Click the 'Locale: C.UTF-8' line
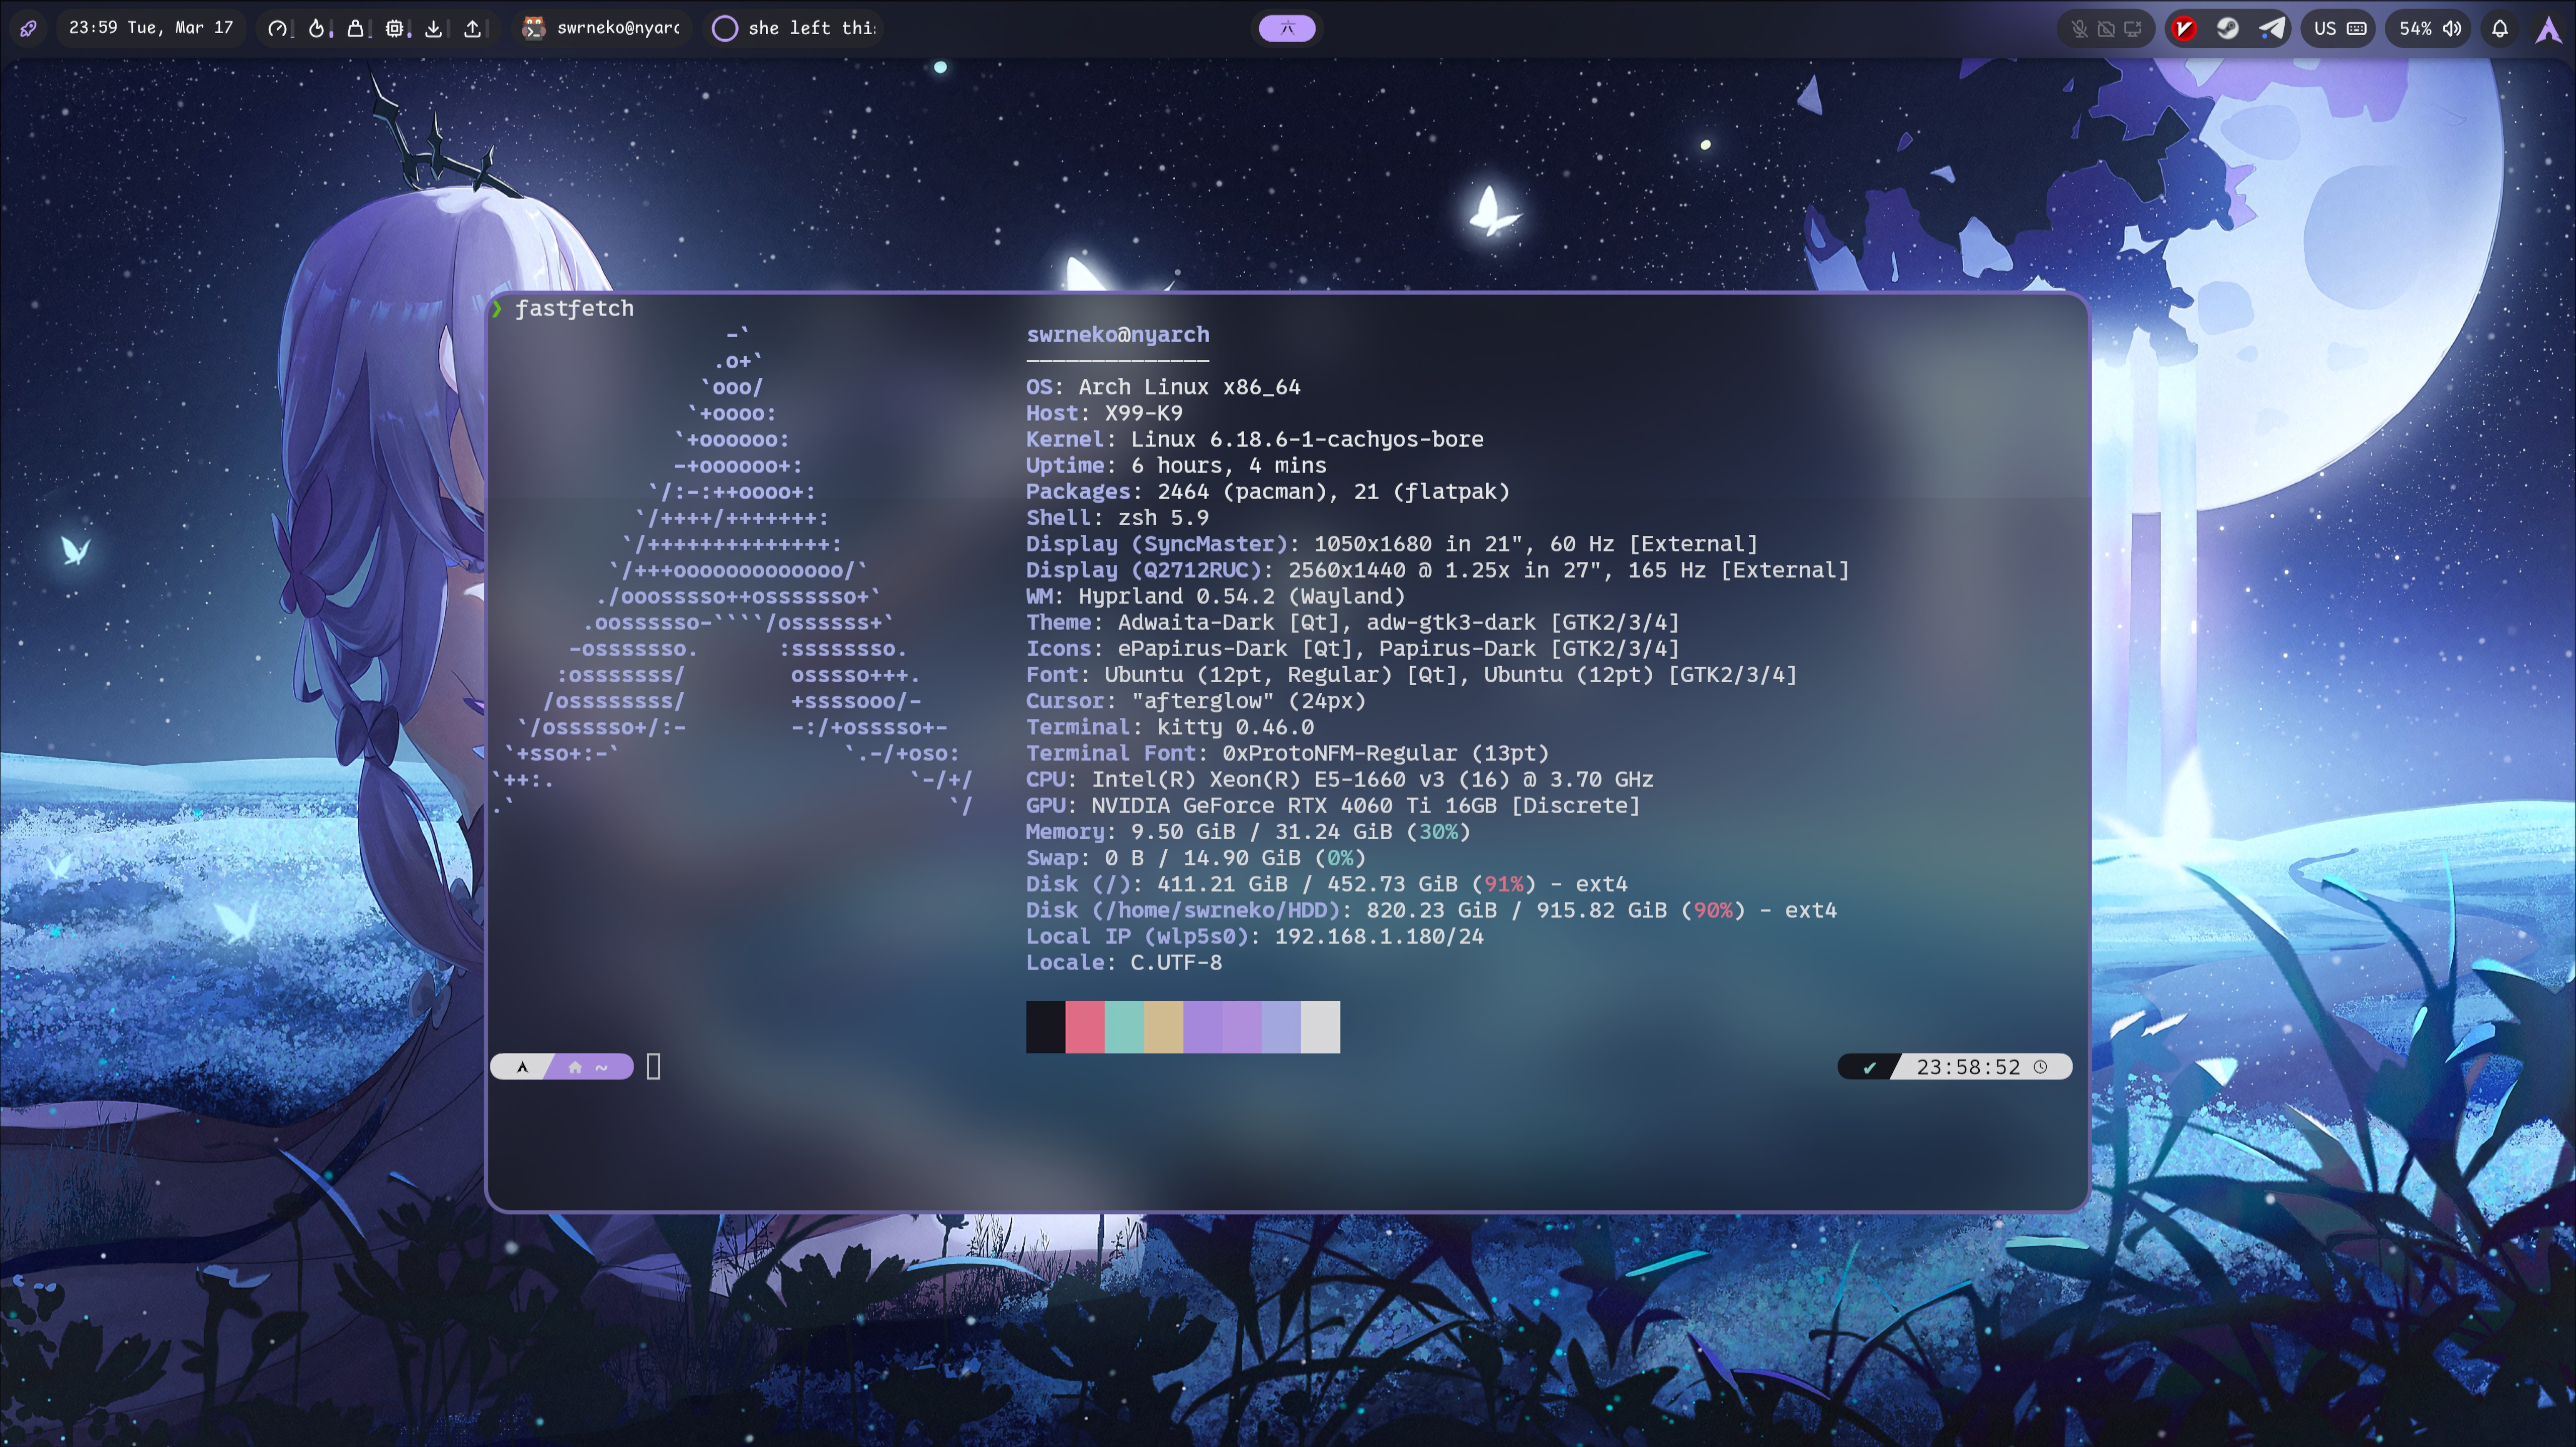The width and height of the screenshot is (2576, 1447). (1124, 962)
